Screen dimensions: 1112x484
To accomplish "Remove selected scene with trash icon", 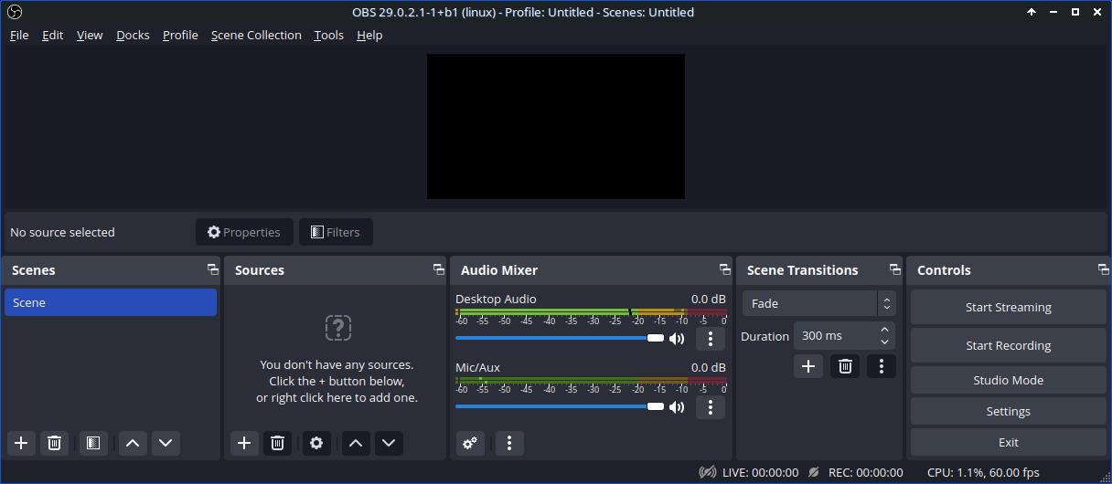I will coord(54,443).
